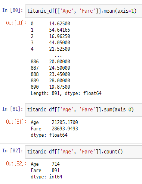Click the 'Fare' label in Out[82]
Viewport: 142px width, 184px height.
point(36,170)
